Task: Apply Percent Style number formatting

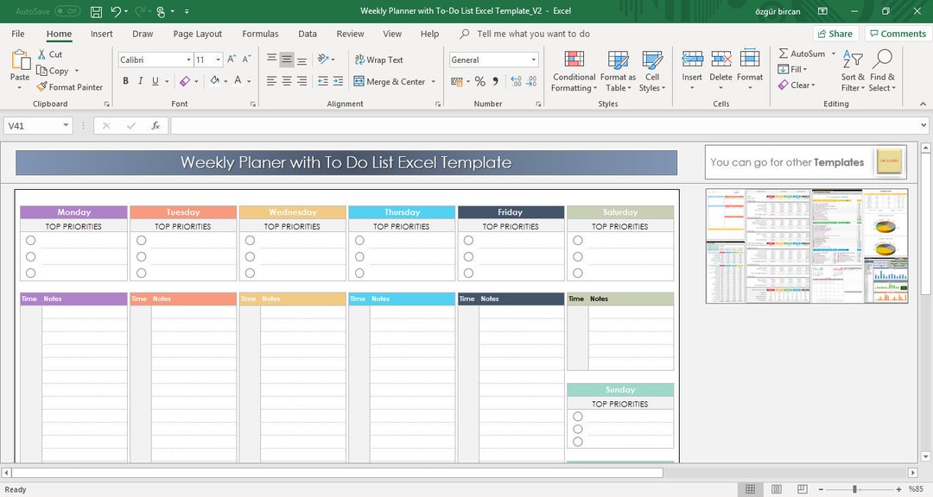Action: pos(480,81)
